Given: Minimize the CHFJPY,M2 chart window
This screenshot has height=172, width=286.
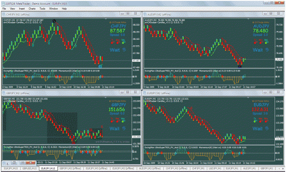Looking at the screenshot, I should tap(122, 14).
